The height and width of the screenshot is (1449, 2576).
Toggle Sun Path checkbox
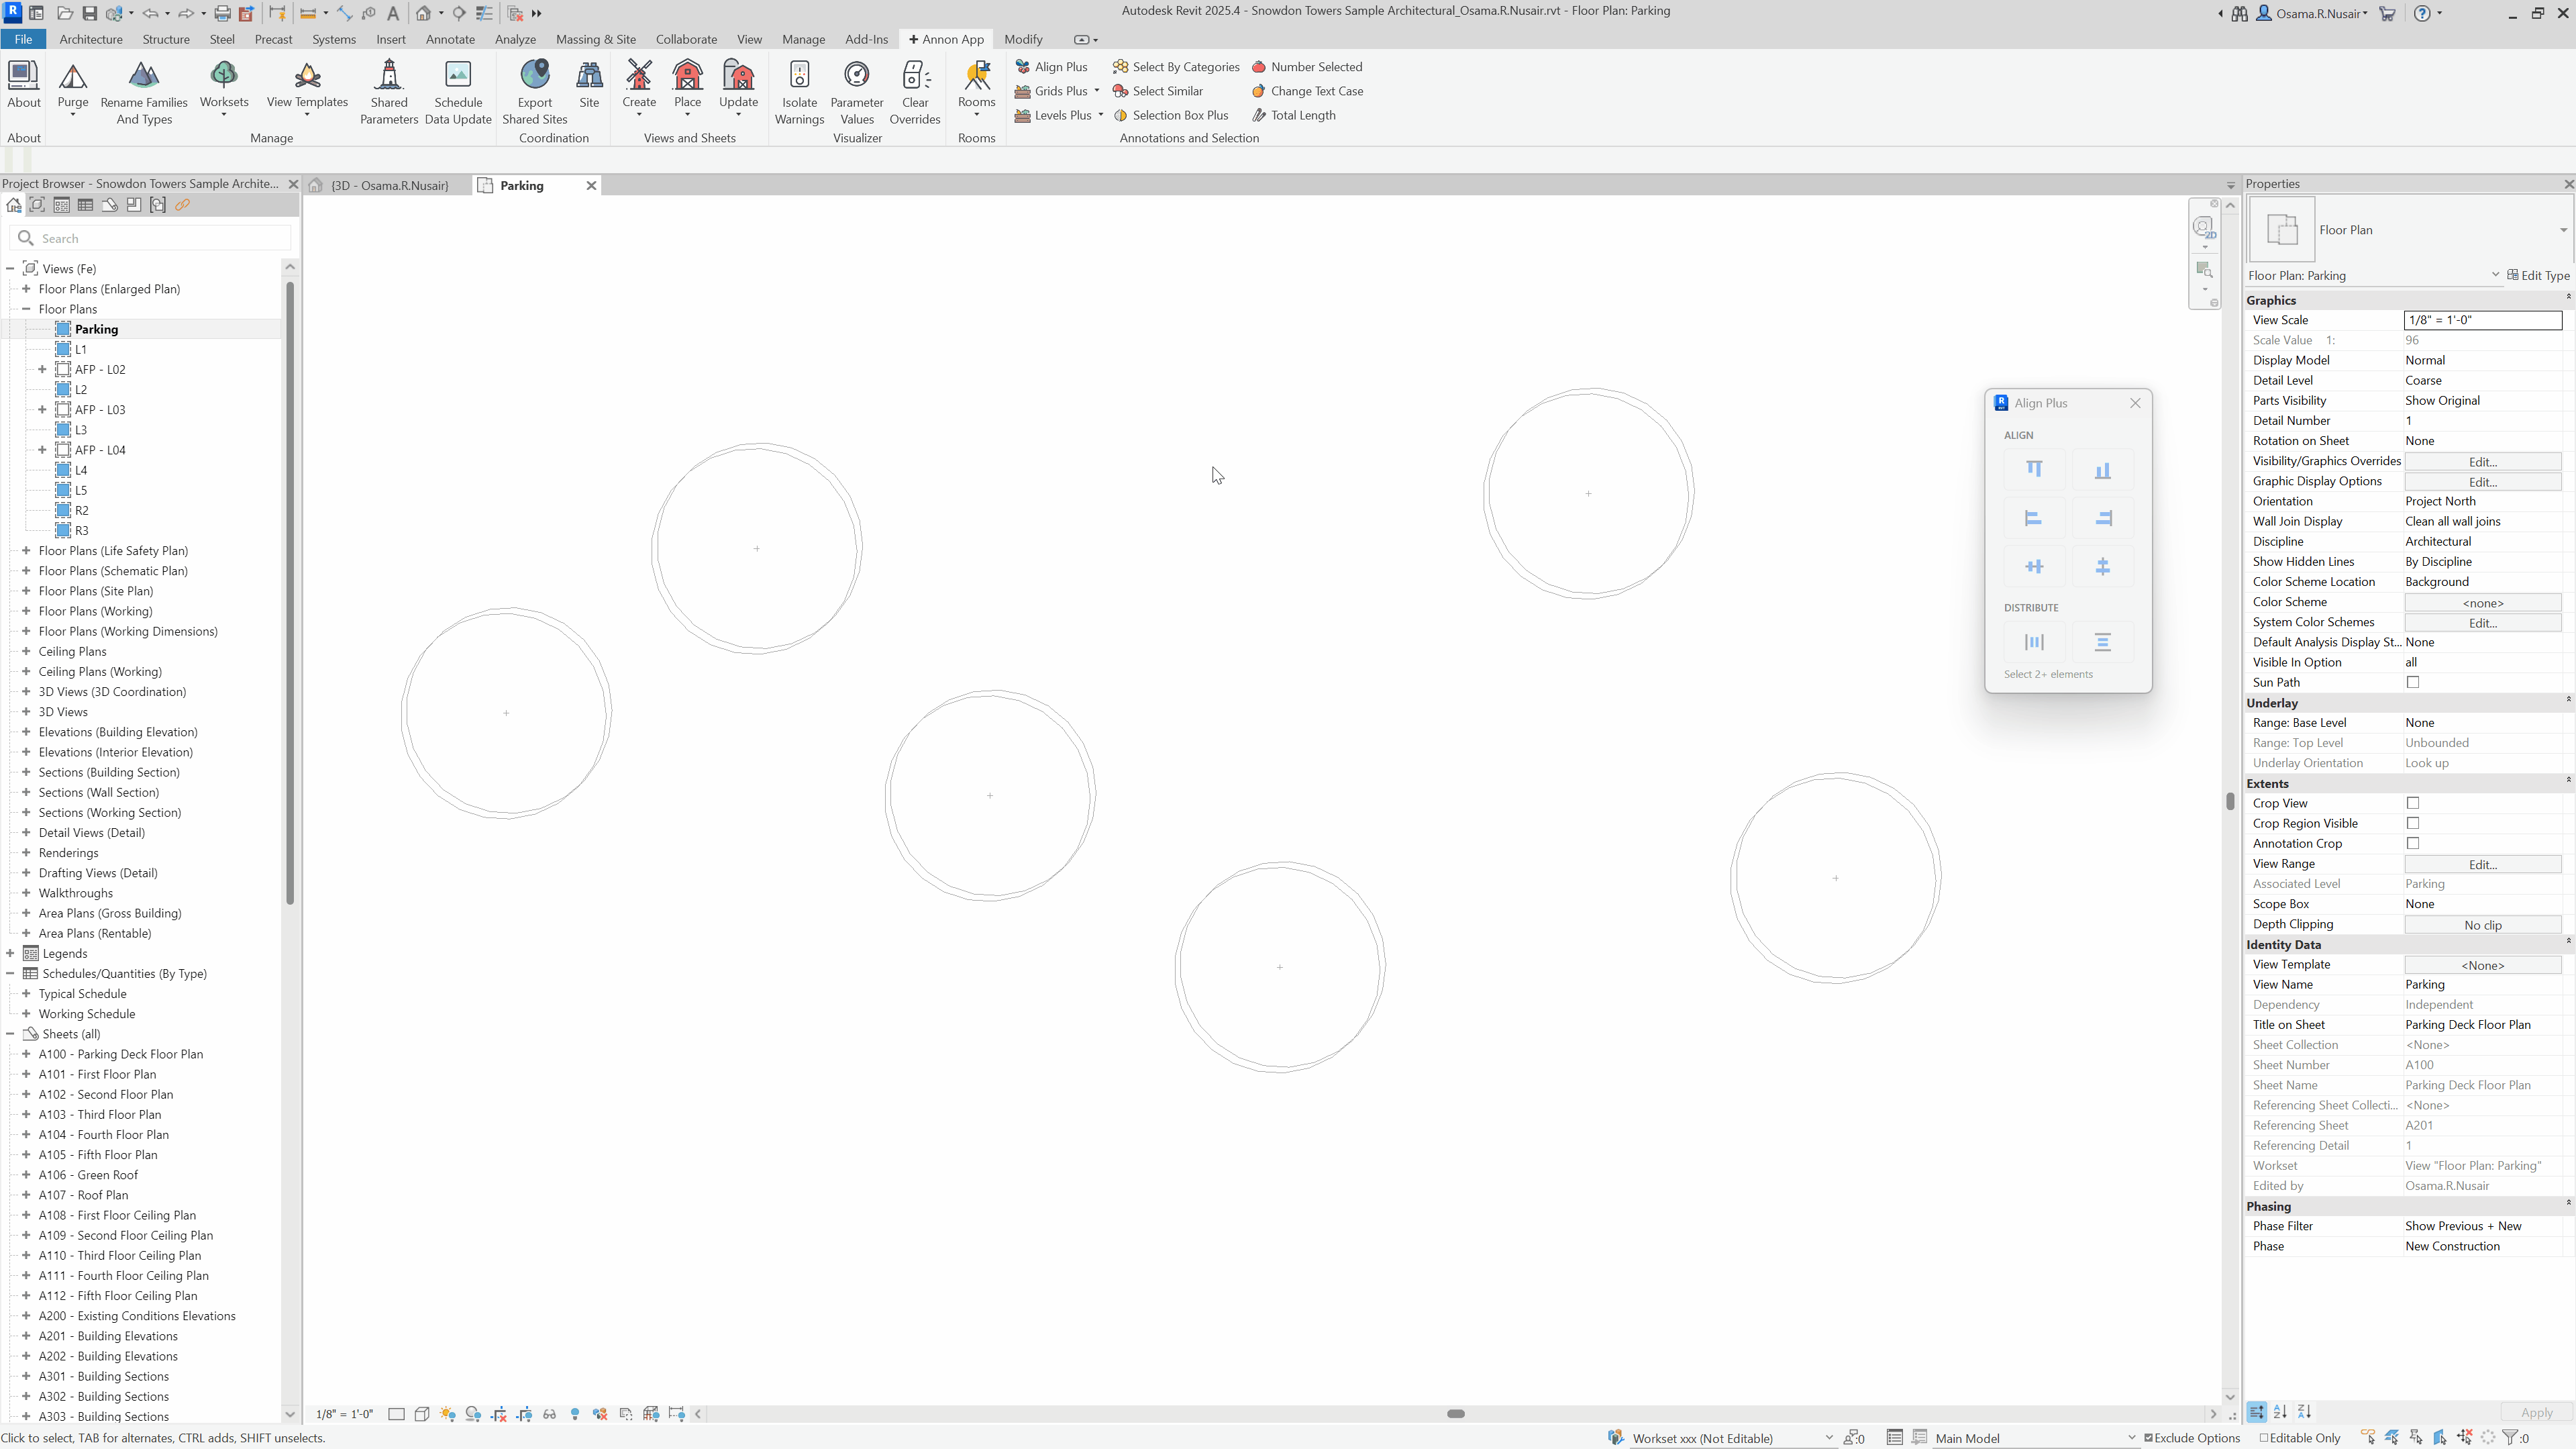[x=2413, y=682]
